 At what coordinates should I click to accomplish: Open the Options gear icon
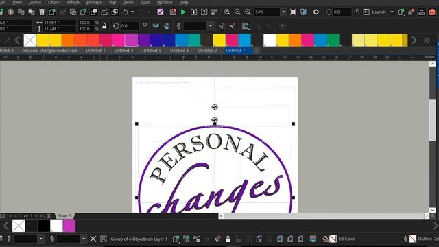[x=316, y=12]
